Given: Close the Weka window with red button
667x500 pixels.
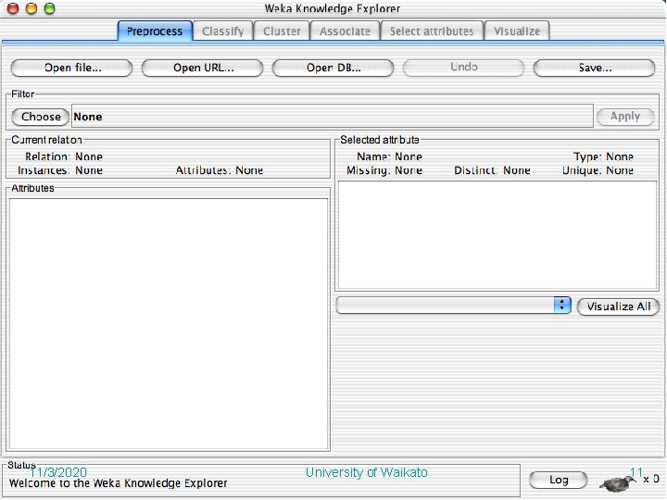Looking at the screenshot, I should pos(13,8).
